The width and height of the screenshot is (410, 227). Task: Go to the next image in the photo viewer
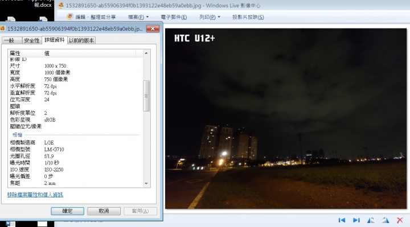click(x=356, y=220)
